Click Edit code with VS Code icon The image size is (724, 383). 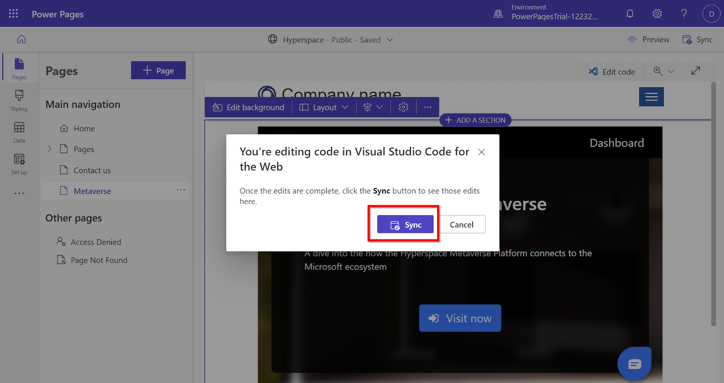tap(611, 71)
